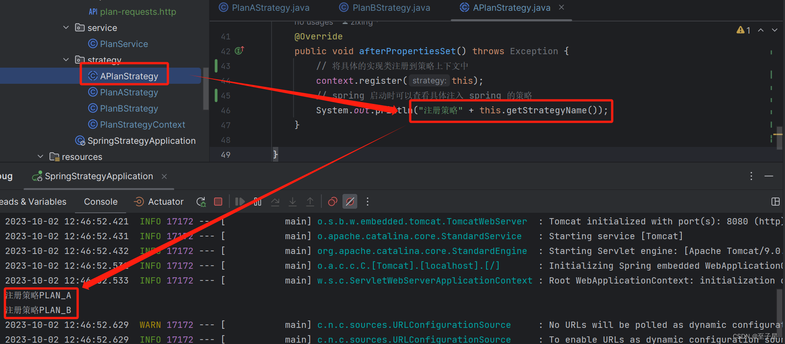
Task: Click on afterPropertiesSet method name
Action: 407,51
